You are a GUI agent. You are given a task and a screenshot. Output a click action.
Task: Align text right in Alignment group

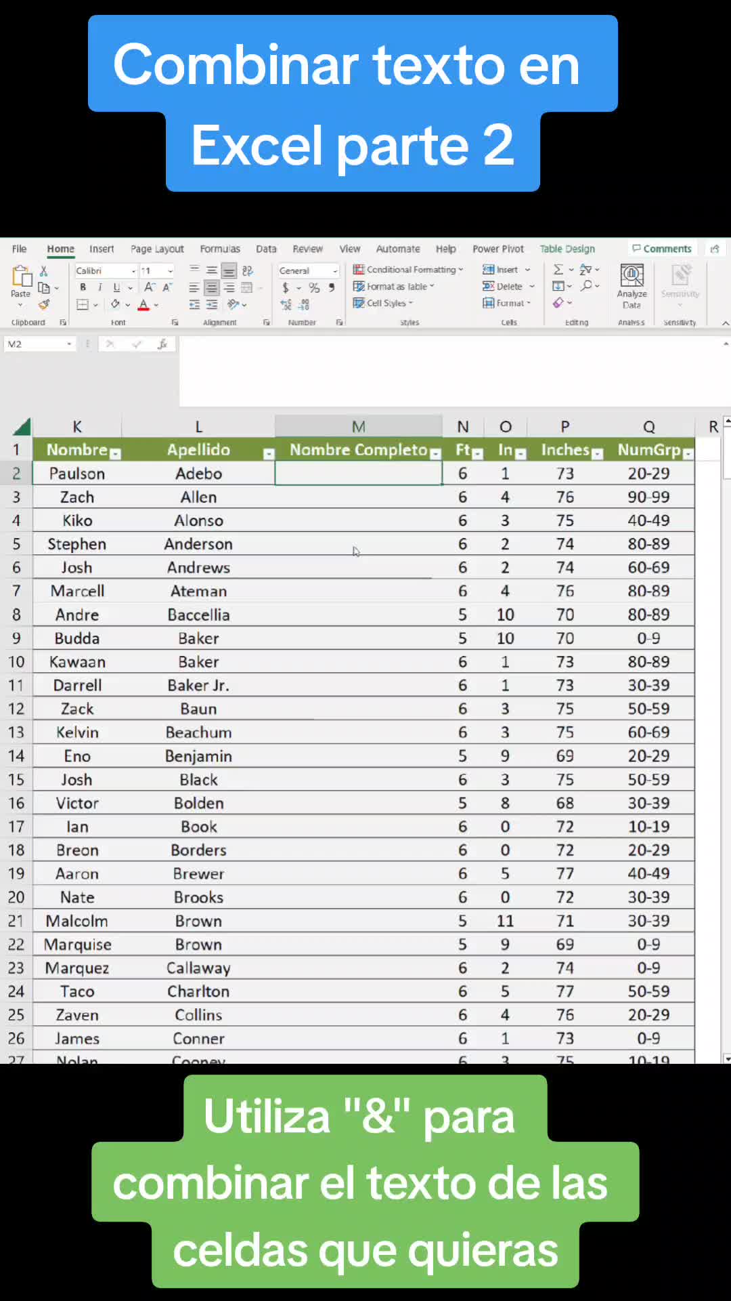pyautogui.click(x=229, y=288)
